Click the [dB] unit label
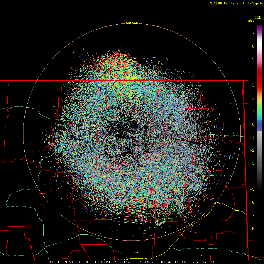Image resolution: width=264 pixels, height=264 pixels. pyautogui.click(x=250, y=20)
